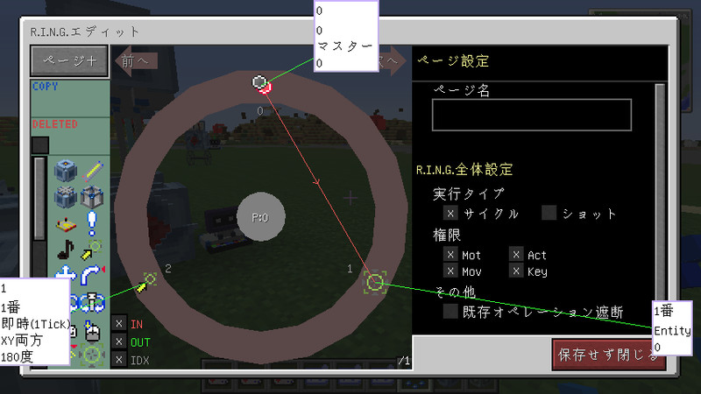Click the ページ+ add page button
Screen dimensions: 701x394
(x=70, y=60)
